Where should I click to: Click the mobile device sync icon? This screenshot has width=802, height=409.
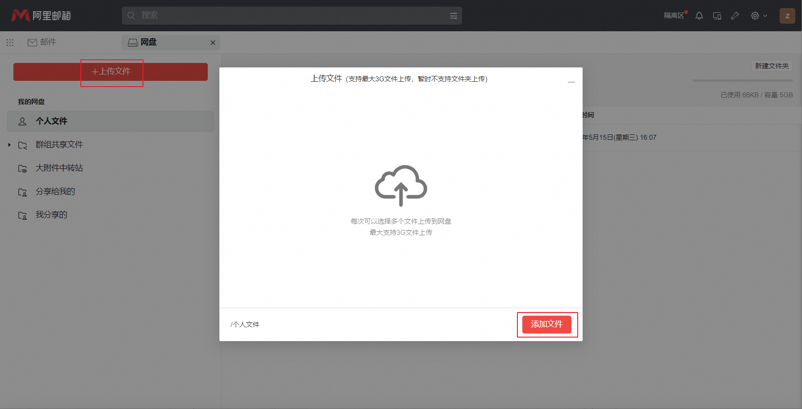pyautogui.click(x=717, y=16)
